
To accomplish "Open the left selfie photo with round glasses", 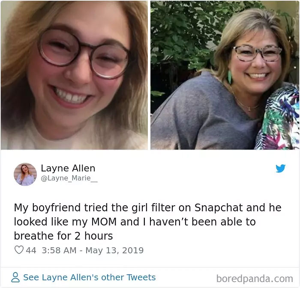I will (74, 75).
